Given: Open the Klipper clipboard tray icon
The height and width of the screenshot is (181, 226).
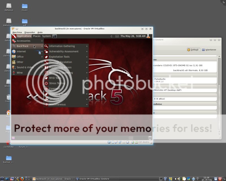Looking at the screenshot, I should (184, 179).
